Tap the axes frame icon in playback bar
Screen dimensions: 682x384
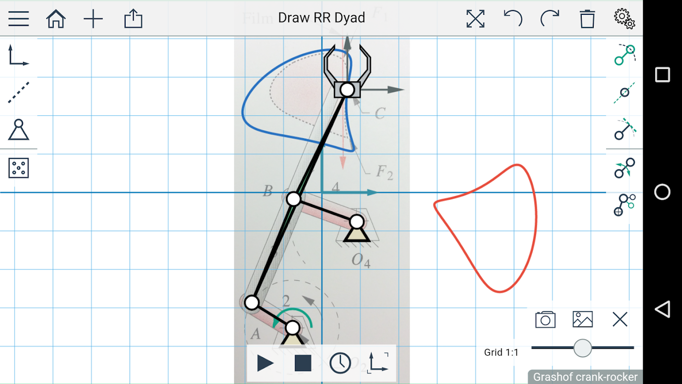click(378, 363)
